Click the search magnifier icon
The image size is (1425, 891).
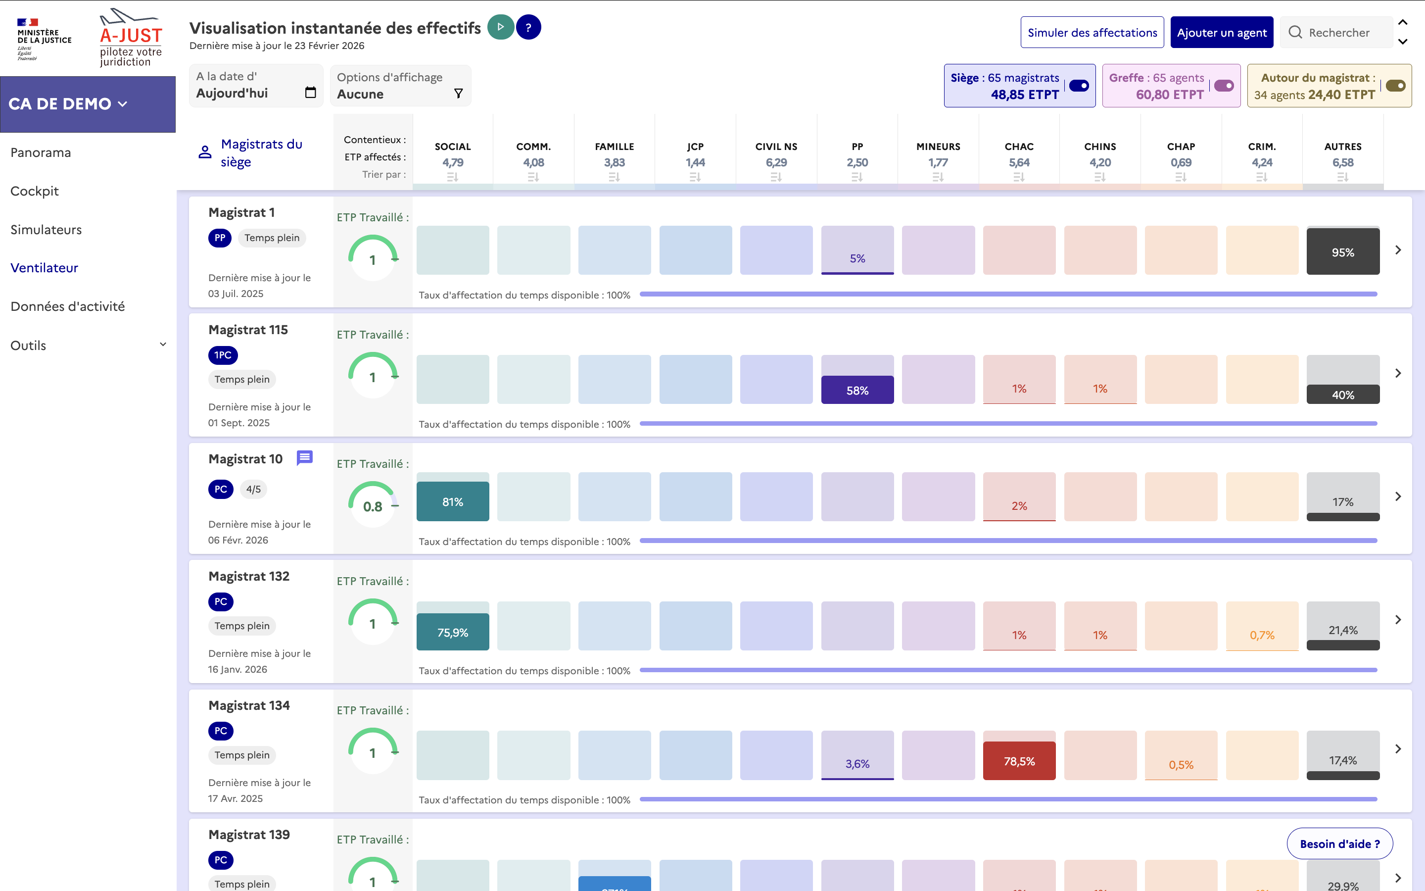[1295, 32]
